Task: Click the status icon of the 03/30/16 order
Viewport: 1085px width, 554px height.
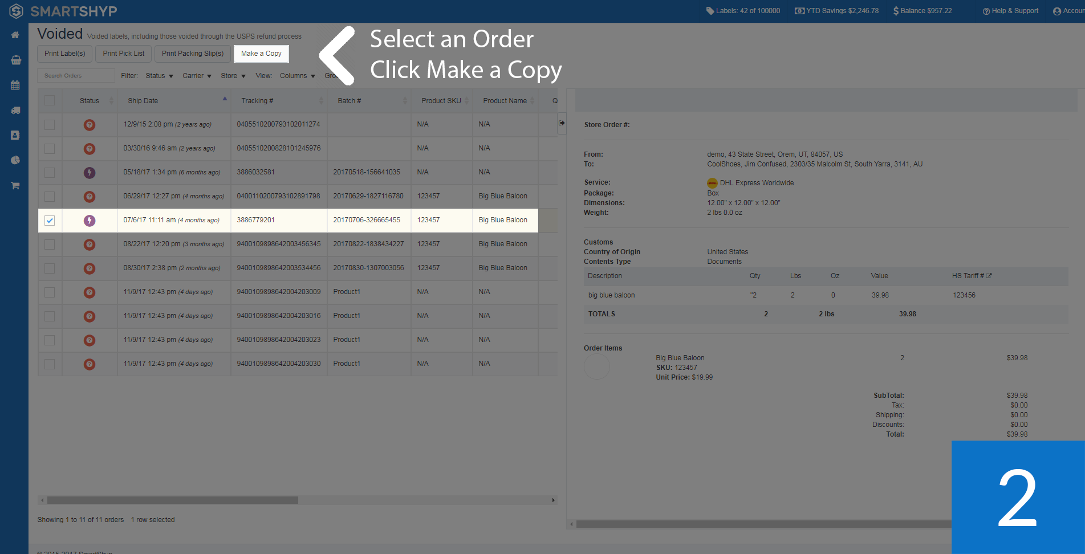Action: [90, 149]
